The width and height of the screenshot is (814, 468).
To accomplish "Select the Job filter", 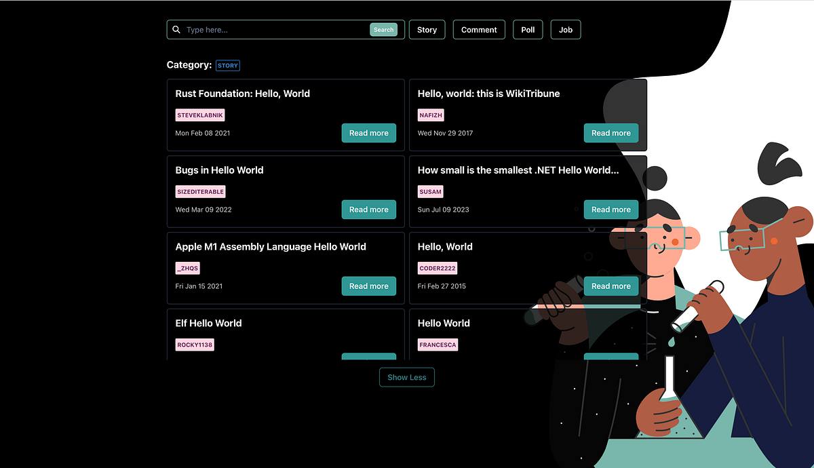I will [x=565, y=29].
